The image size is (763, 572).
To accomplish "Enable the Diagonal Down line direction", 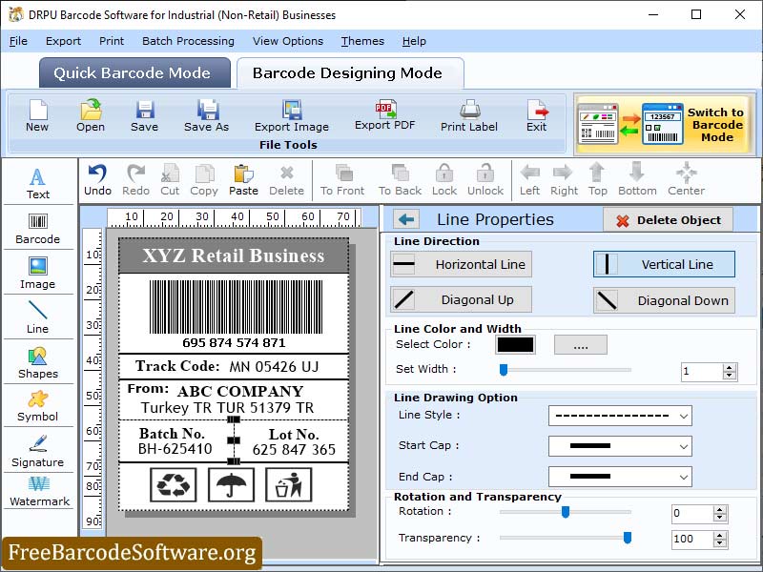I will pos(663,300).
